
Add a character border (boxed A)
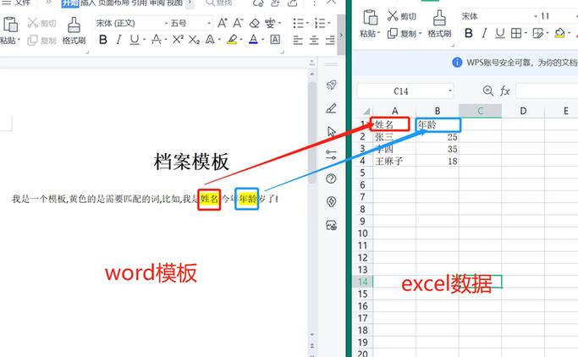[x=275, y=39]
